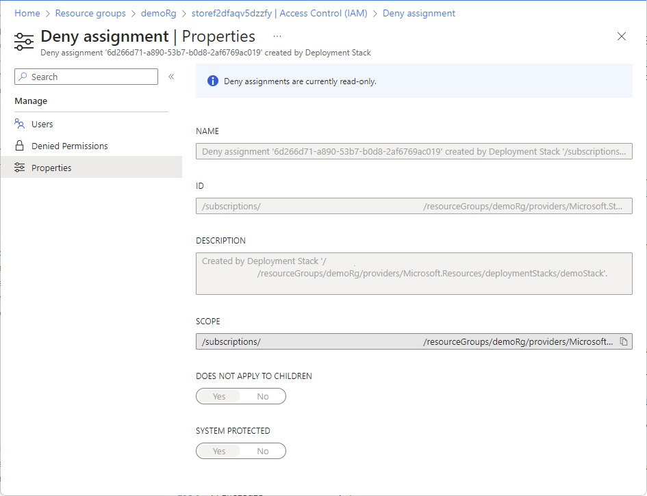The width and height of the screenshot is (647, 496).
Task: Close the Deny assignment blade
Action: click(x=622, y=36)
